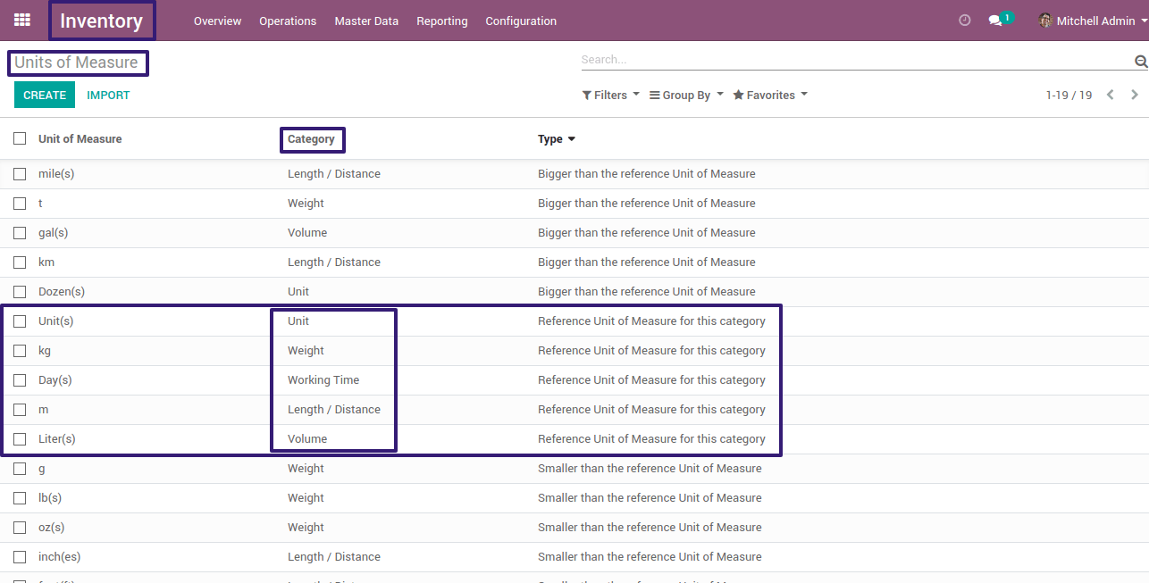The height and width of the screenshot is (583, 1149).
Task: Click Weight category in kg row
Action: pyautogui.click(x=306, y=351)
